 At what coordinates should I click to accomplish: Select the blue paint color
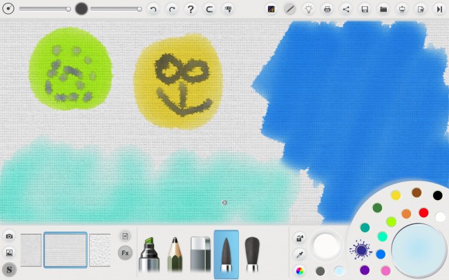(x=381, y=254)
